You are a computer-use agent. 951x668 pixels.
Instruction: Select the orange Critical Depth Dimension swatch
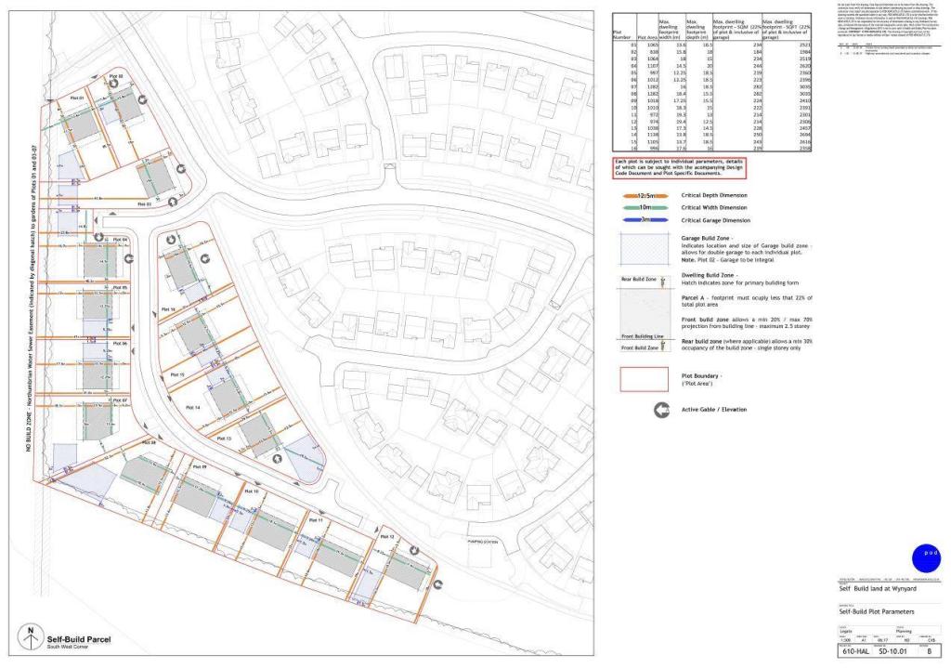point(644,196)
